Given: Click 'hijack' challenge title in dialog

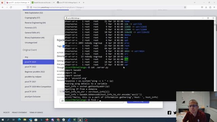Looking at the screenshot, I should [x=61, y=40].
